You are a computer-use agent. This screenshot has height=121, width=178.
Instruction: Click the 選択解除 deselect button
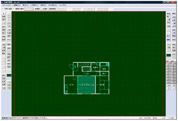(53, 9)
